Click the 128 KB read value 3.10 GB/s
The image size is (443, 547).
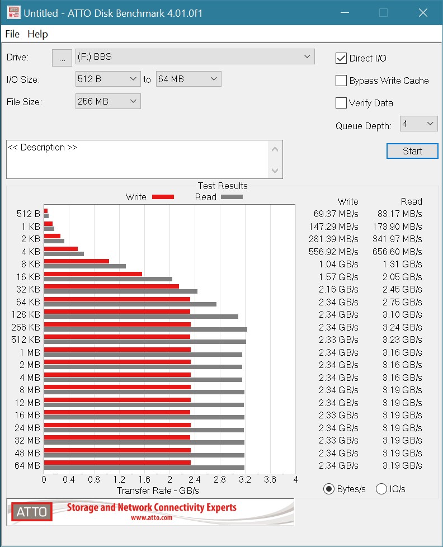403,314
